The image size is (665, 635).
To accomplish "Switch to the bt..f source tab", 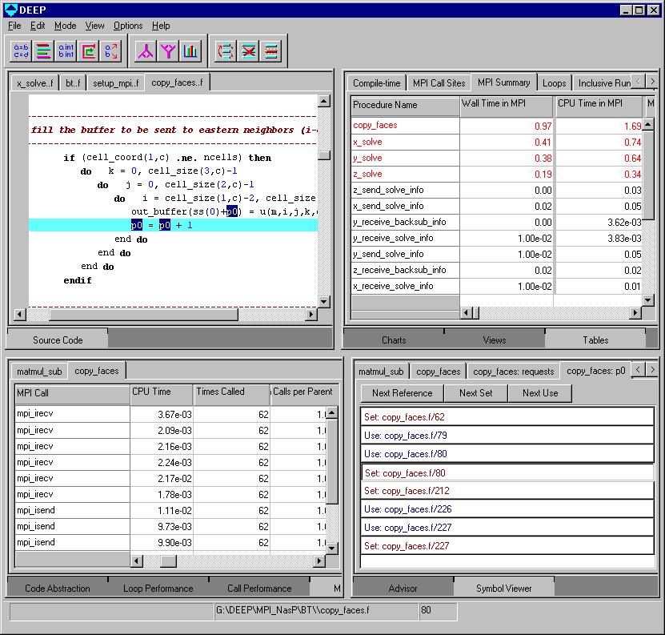I will [73, 83].
